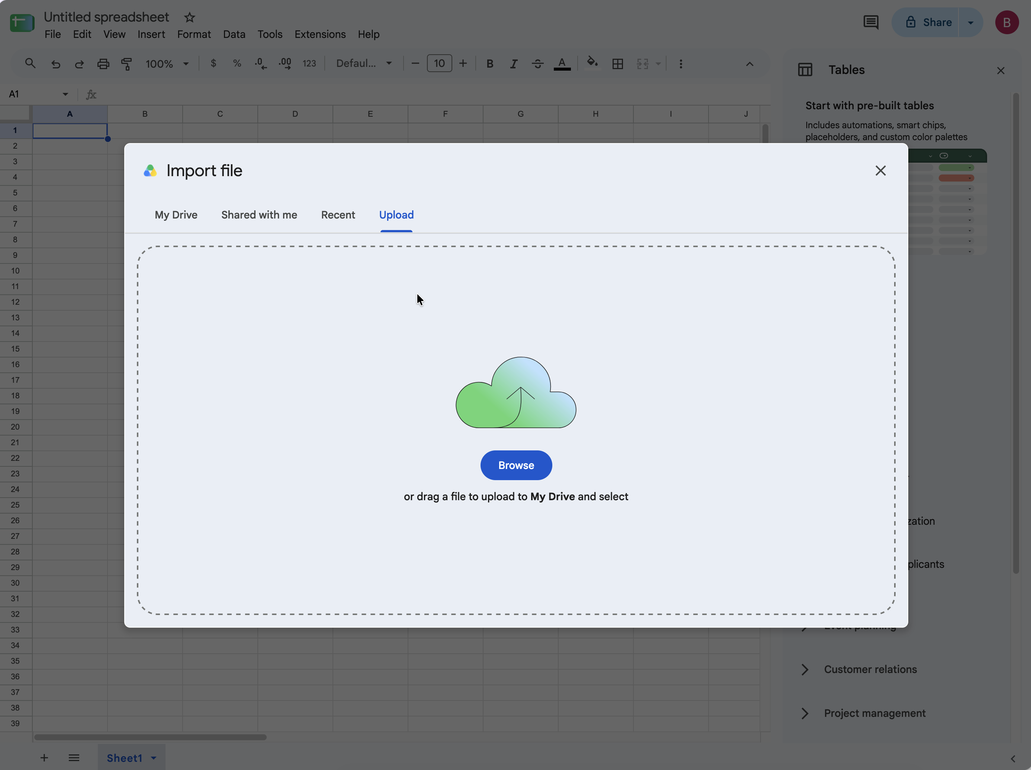This screenshot has width=1031, height=770.
Task: Close the Import file dialog
Action: pos(880,171)
